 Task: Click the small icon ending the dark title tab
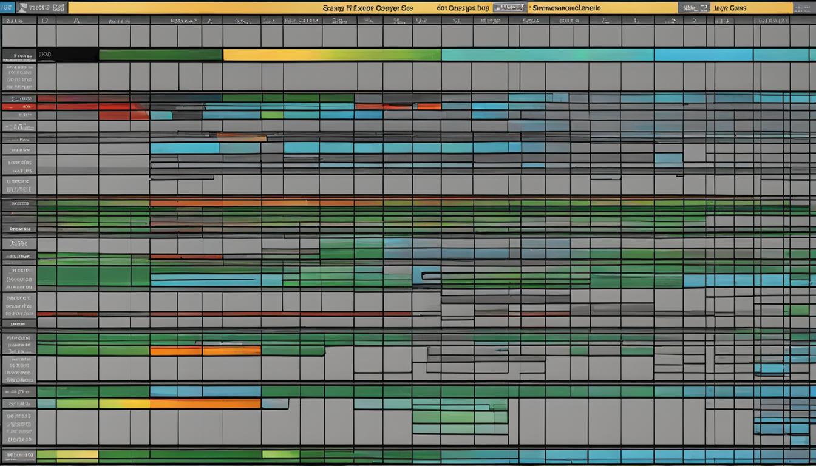point(59,8)
